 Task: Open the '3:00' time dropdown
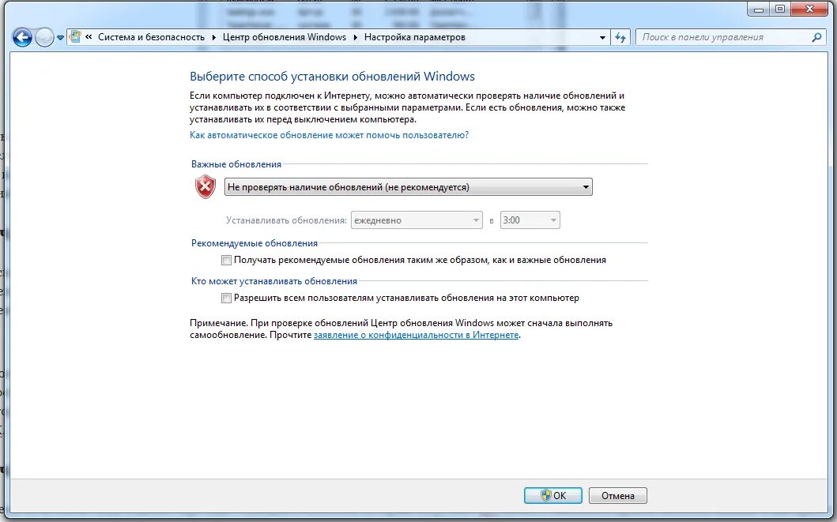(530, 220)
